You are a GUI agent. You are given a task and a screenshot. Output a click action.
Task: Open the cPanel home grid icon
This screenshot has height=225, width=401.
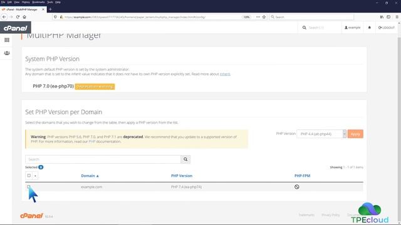(x=7, y=40)
